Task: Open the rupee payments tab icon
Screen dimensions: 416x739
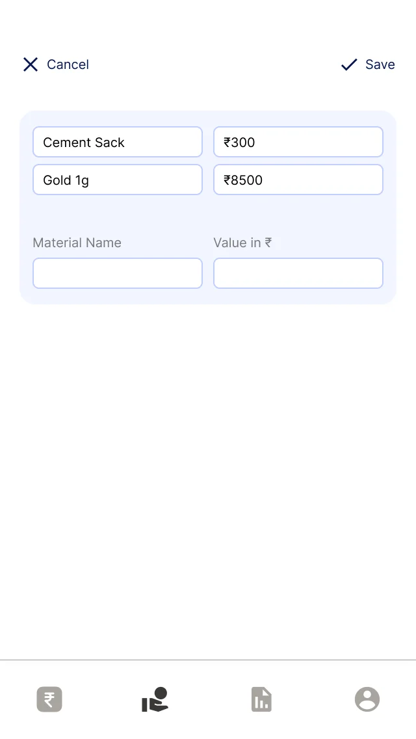Action: [x=49, y=699]
